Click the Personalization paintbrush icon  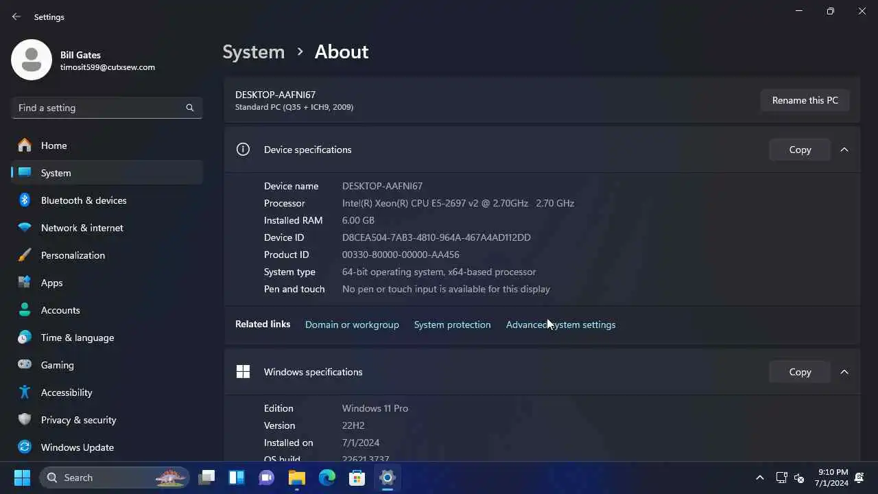coord(25,255)
